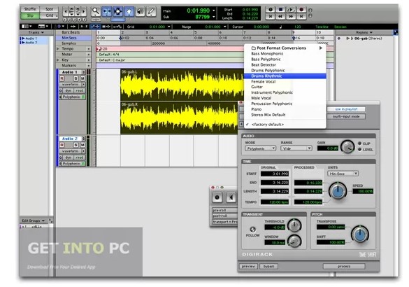Adjust the blue pitch TRANSPOSE knob
The height and width of the screenshot is (287, 409).
[360, 234]
